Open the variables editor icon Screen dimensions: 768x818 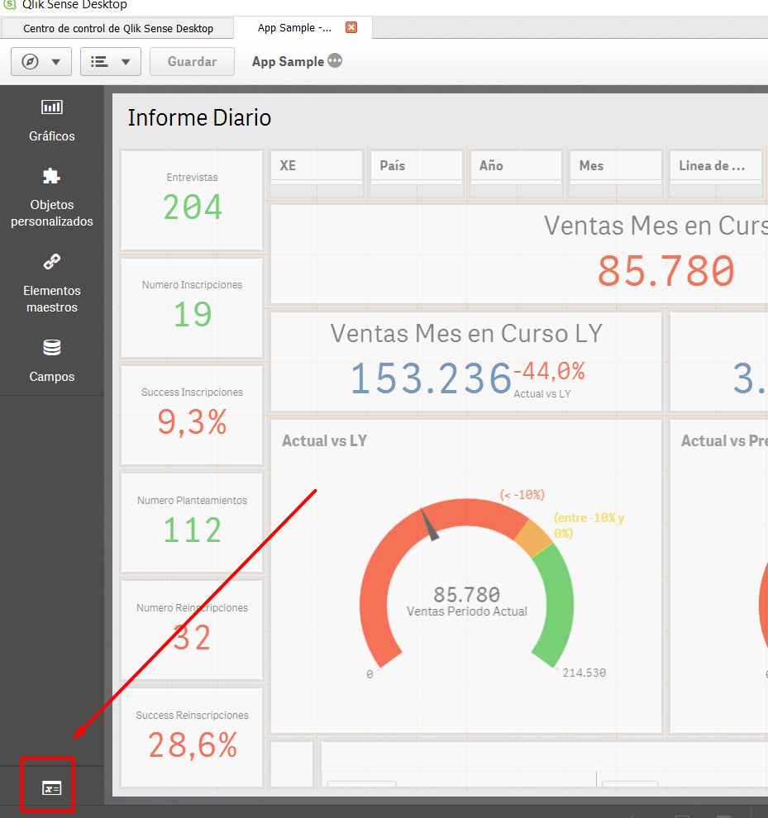[x=52, y=787]
